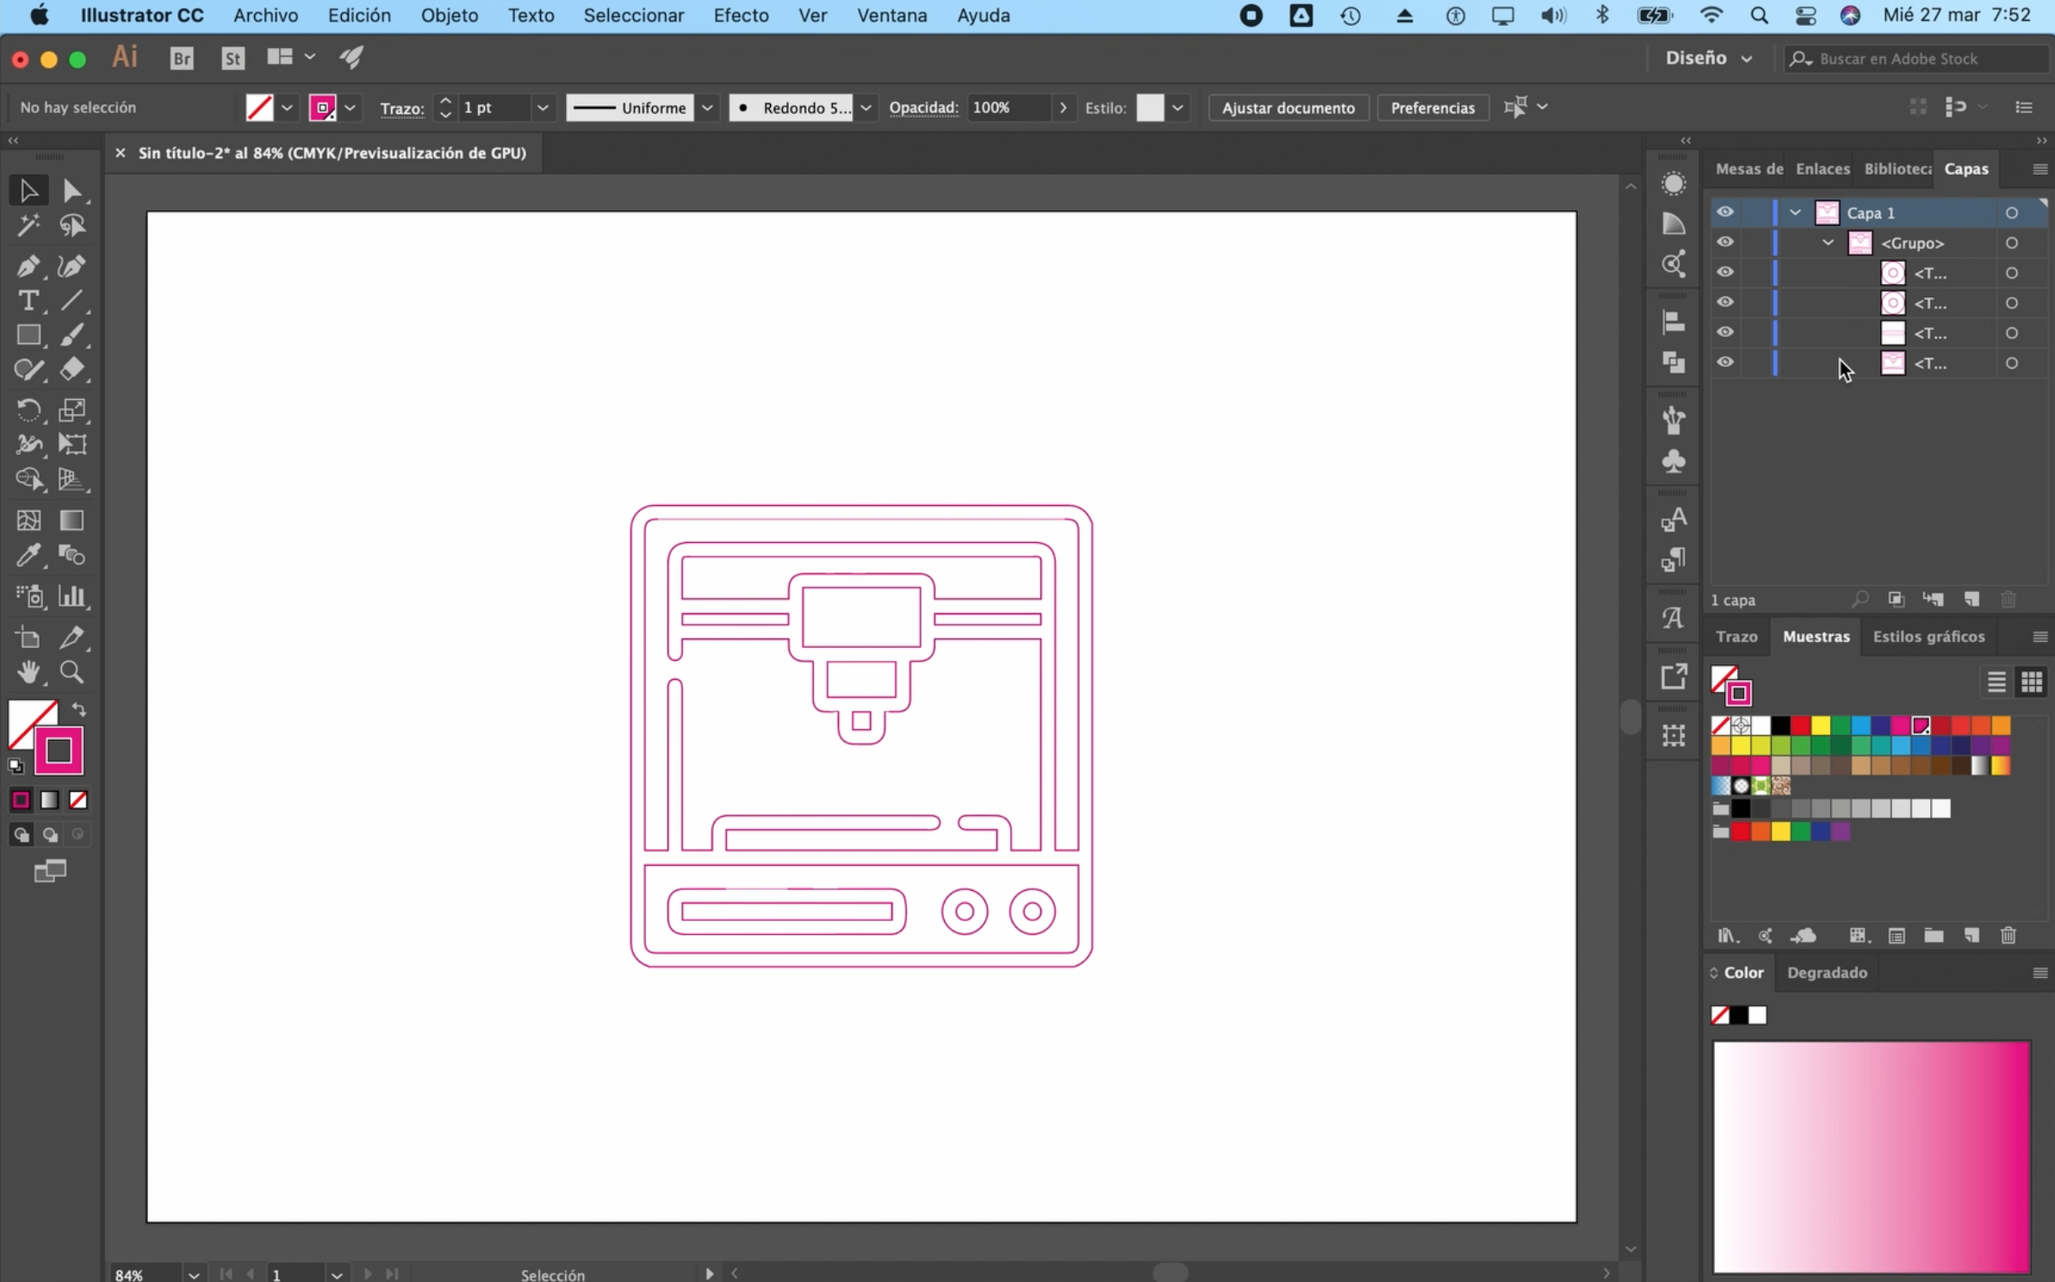Select the Pen tool
The width and height of the screenshot is (2055, 1282).
[28, 266]
